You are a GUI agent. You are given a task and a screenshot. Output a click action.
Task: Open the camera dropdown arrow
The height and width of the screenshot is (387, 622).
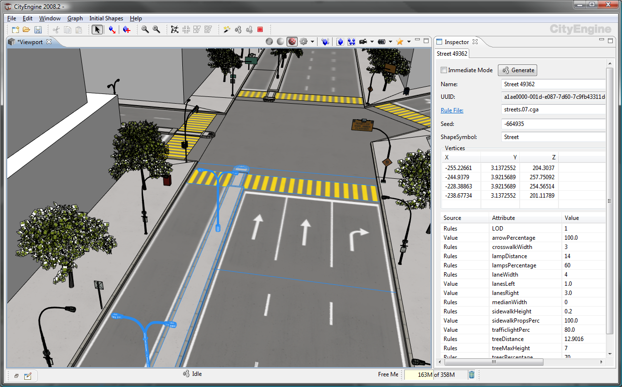(x=372, y=42)
